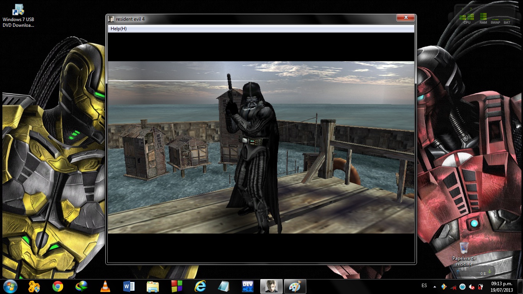Open the muted volume tray icon
Screen dimensions: 523x294
(472, 286)
